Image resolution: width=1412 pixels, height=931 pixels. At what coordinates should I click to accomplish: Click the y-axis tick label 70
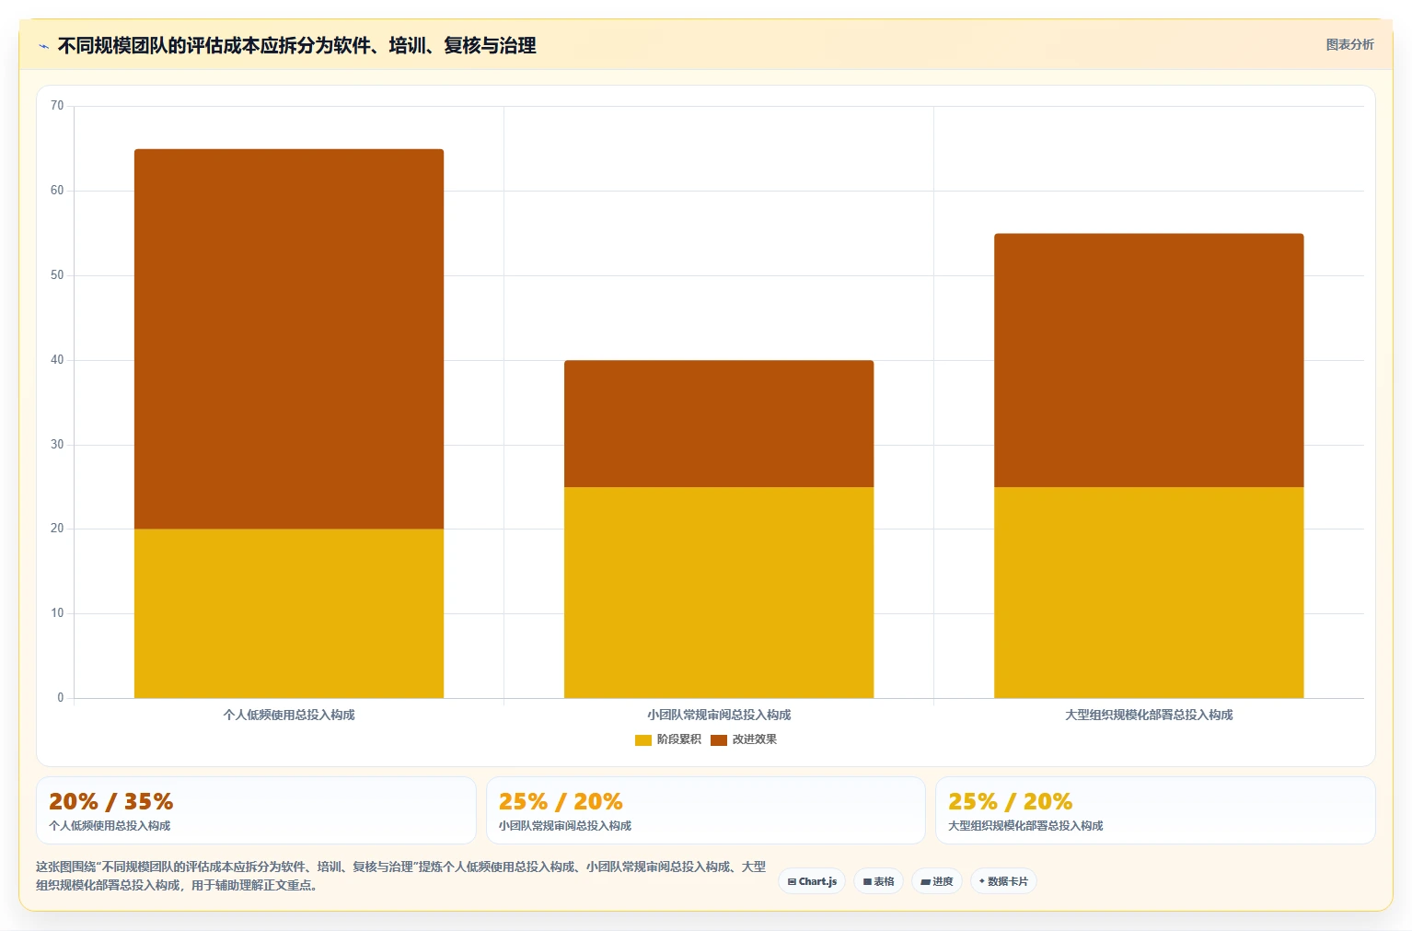pos(57,106)
